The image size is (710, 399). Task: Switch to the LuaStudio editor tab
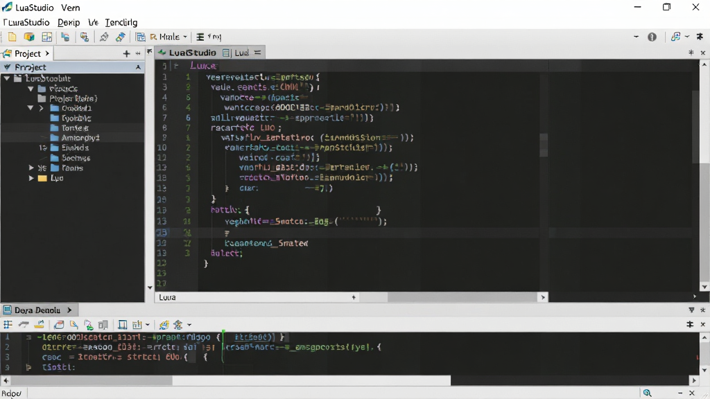[x=187, y=53]
